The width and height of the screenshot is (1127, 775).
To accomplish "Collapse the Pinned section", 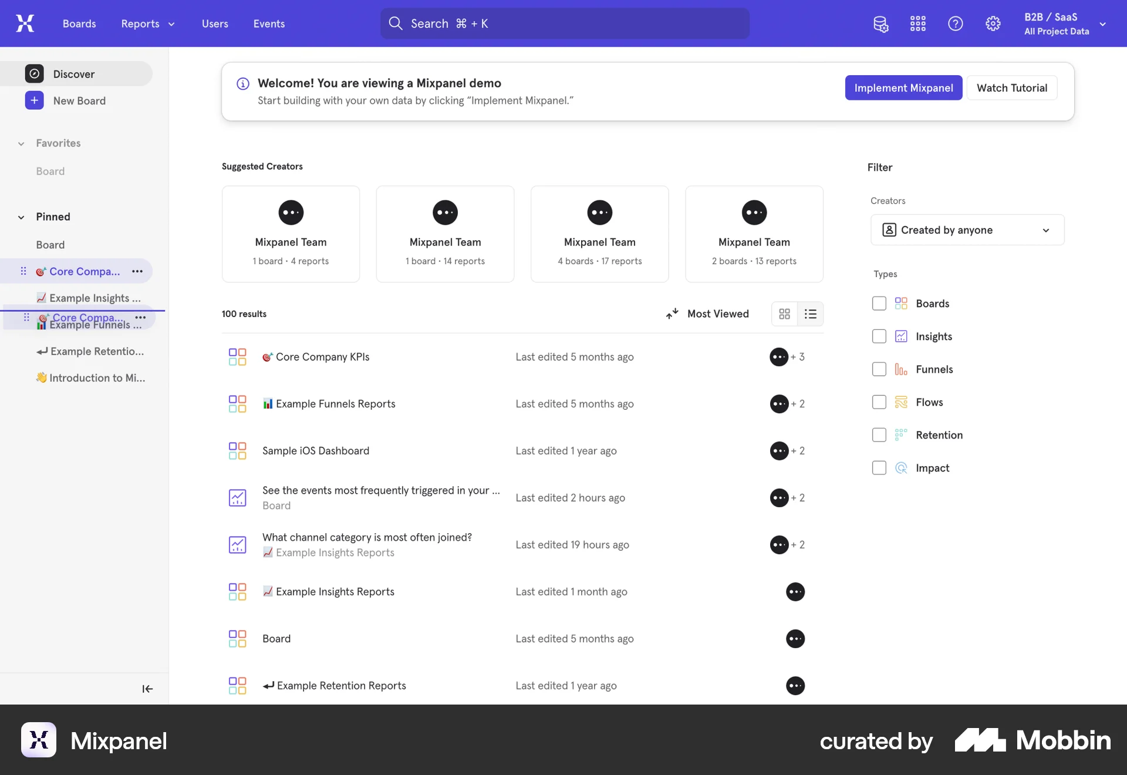I will coord(21,217).
